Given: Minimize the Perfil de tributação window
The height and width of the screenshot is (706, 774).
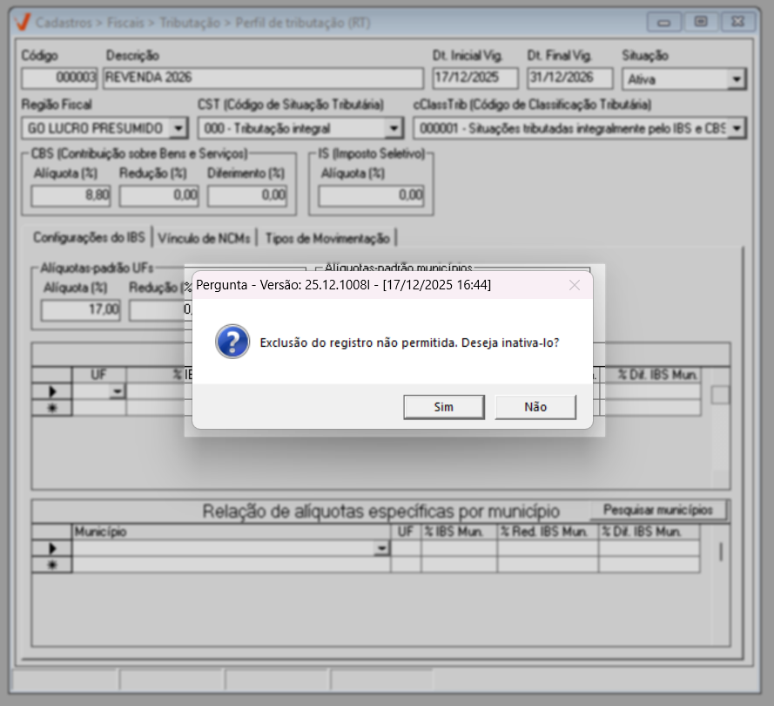Looking at the screenshot, I should pyautogui.click(x=664, y=23).
